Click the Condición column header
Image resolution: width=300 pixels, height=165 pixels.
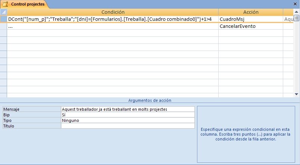coord(113,12)
